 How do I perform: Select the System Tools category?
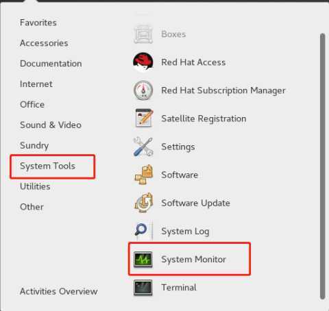(x=47, y=166)
